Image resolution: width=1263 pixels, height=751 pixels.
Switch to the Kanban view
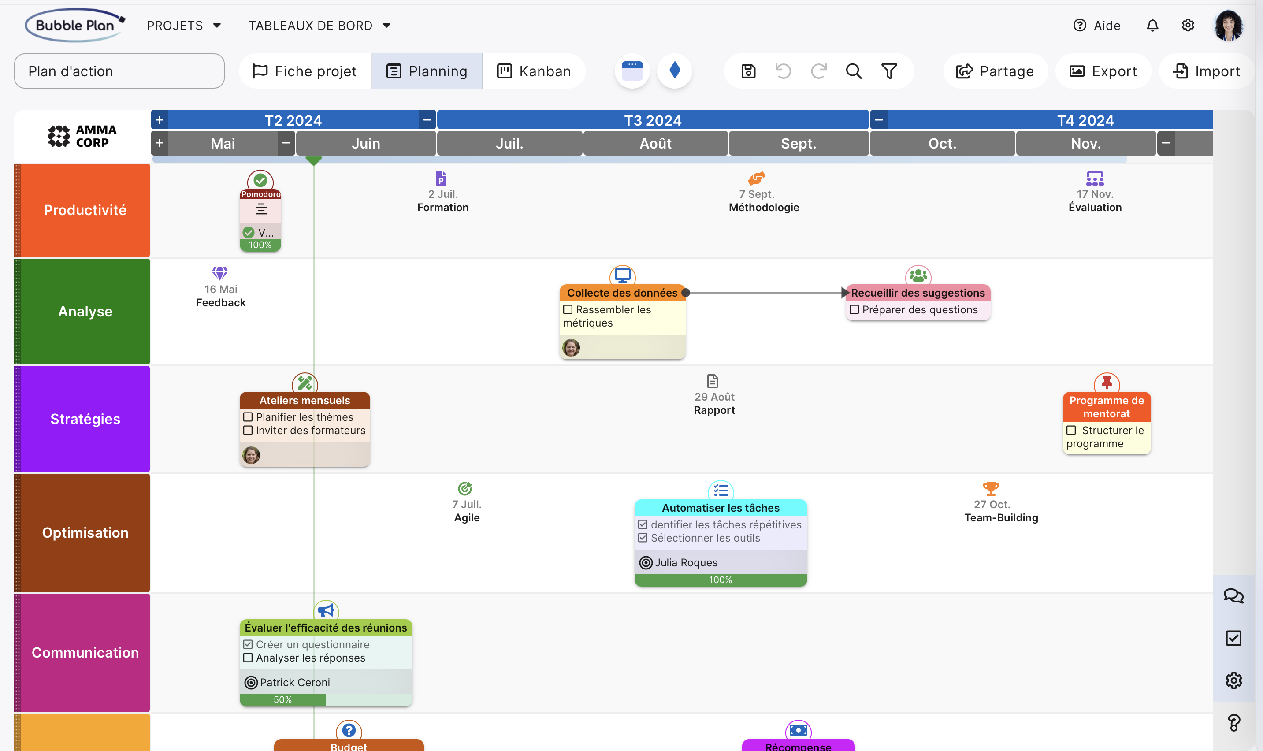[534, 71]
